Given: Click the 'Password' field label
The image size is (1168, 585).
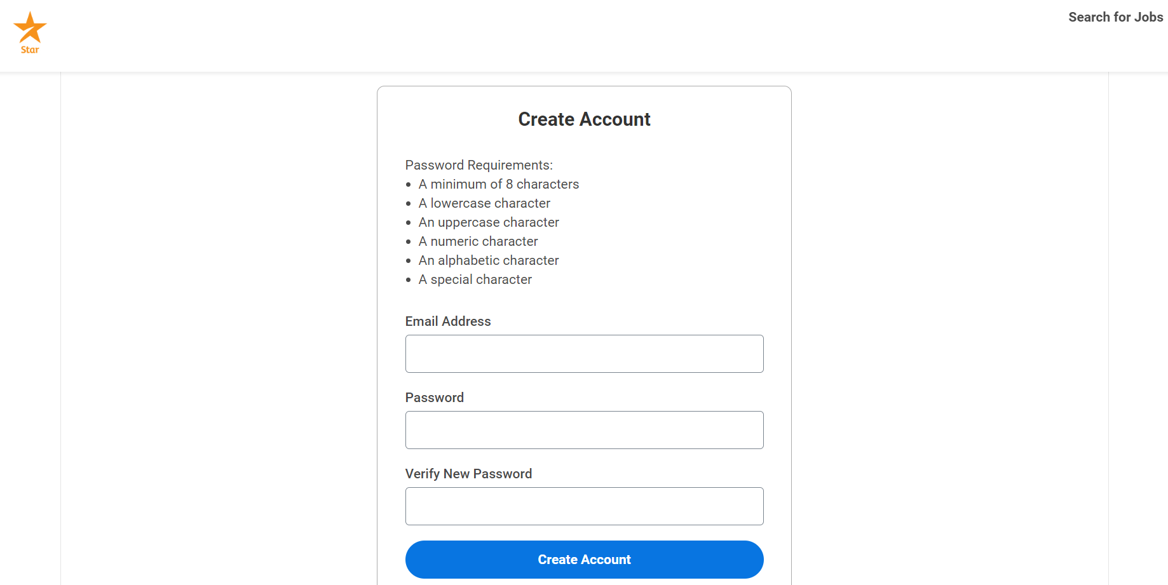Looking at the screenshot, I should coord(435,398).
